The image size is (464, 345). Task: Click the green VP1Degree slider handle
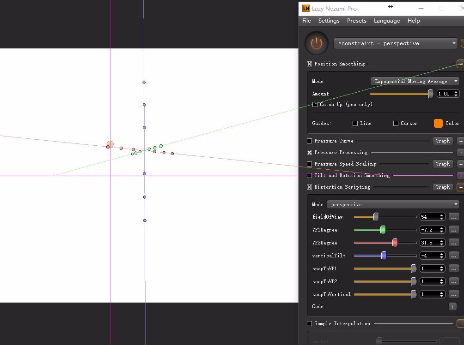[383, 230]
